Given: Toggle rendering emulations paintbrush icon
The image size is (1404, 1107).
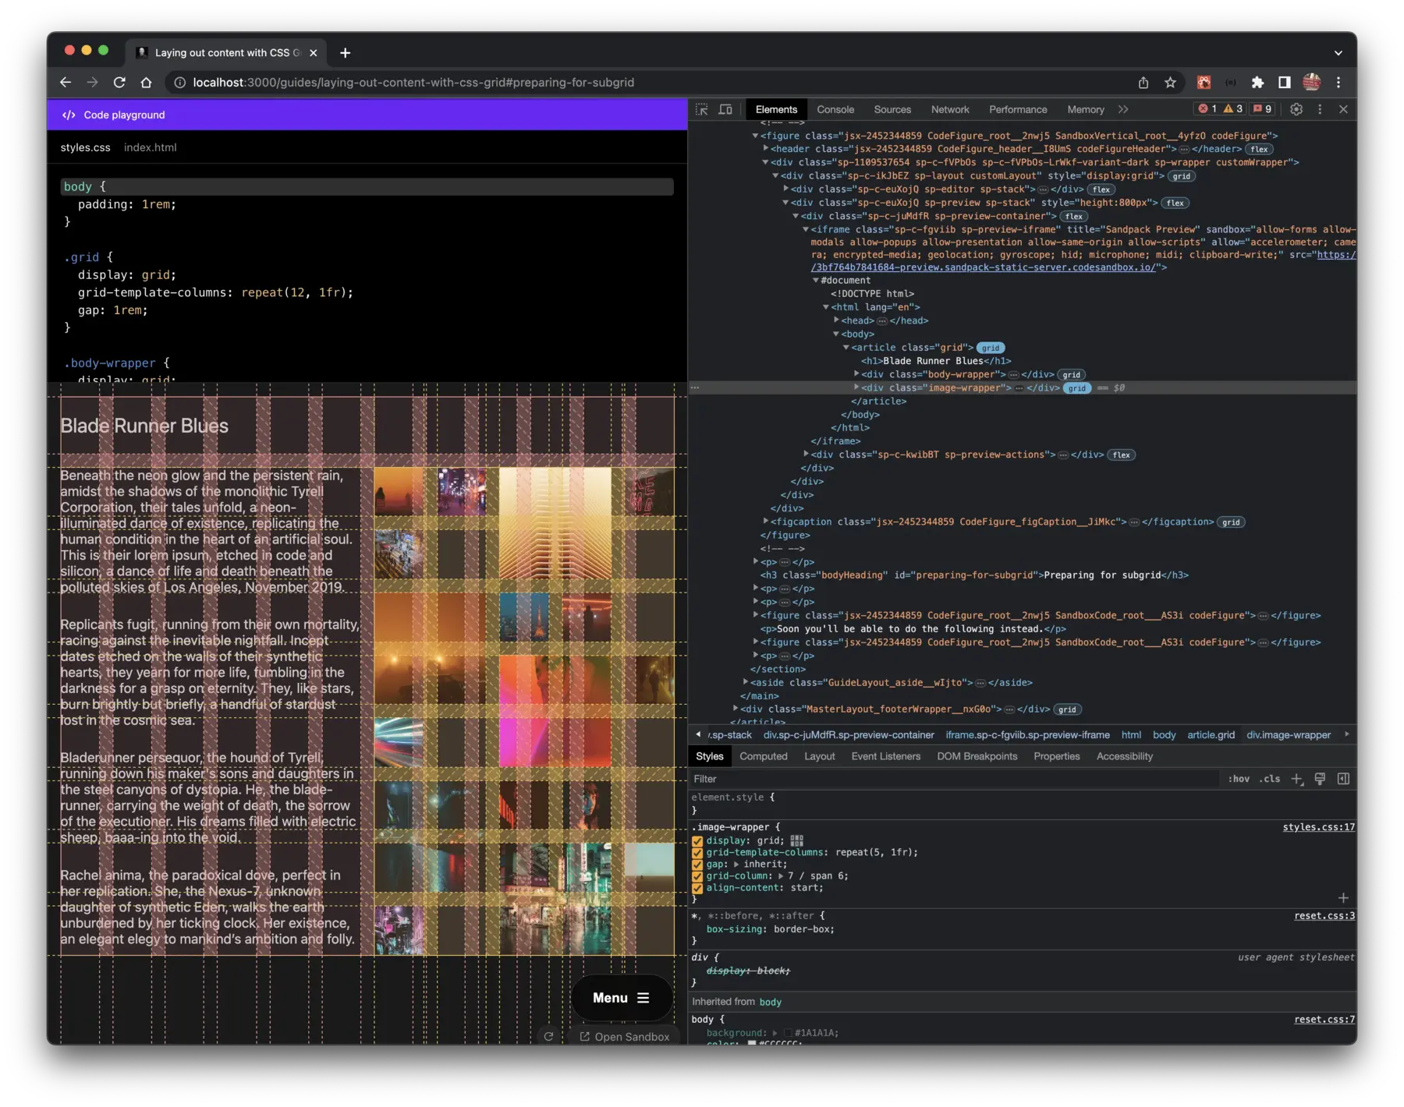Looking at the screenshot, I should (1320, 779).
